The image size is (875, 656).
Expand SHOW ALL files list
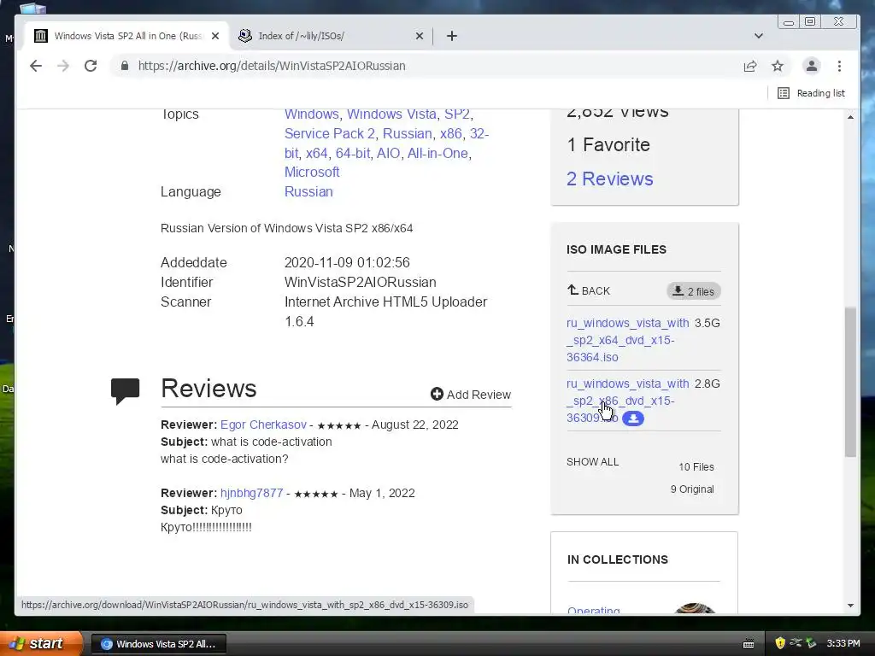coord(593,462)
